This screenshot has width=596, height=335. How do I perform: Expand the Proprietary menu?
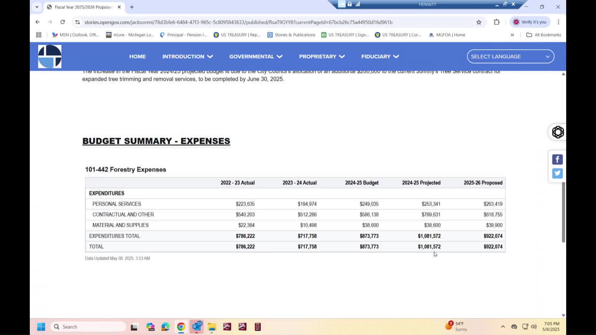[322, 56]
